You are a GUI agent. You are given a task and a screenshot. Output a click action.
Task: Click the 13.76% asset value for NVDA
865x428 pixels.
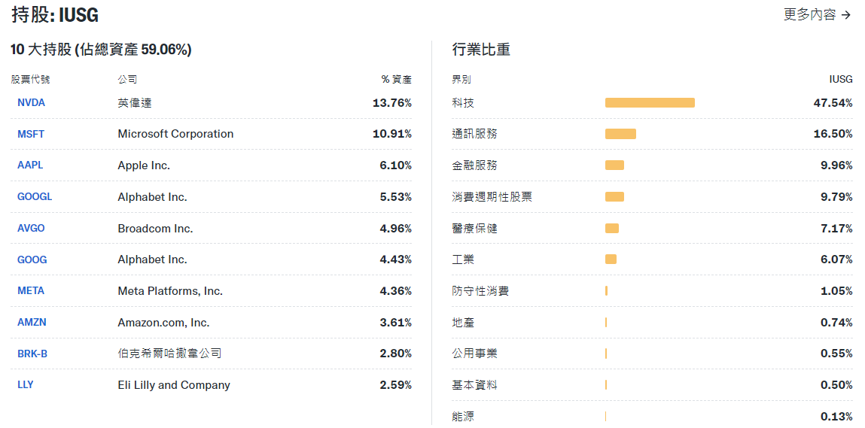pos(392,103)
